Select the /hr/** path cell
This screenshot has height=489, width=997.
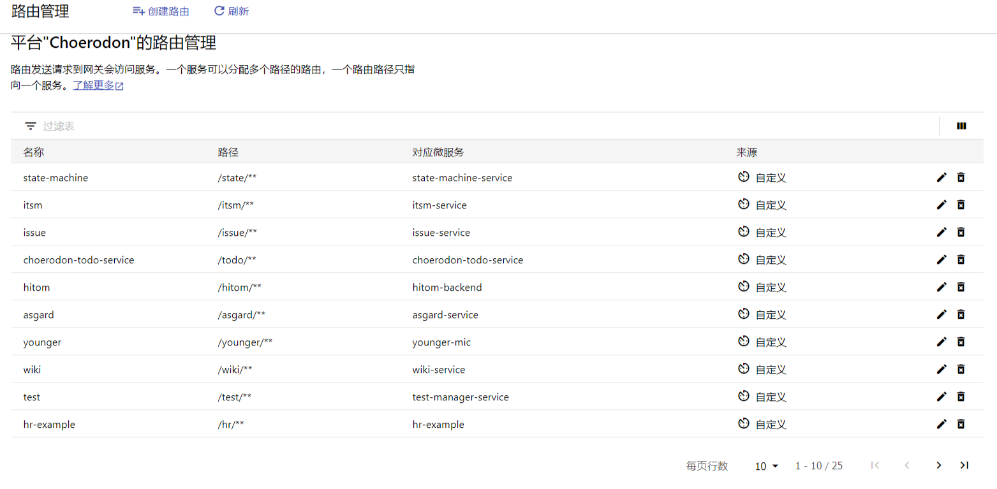[231, 424]
